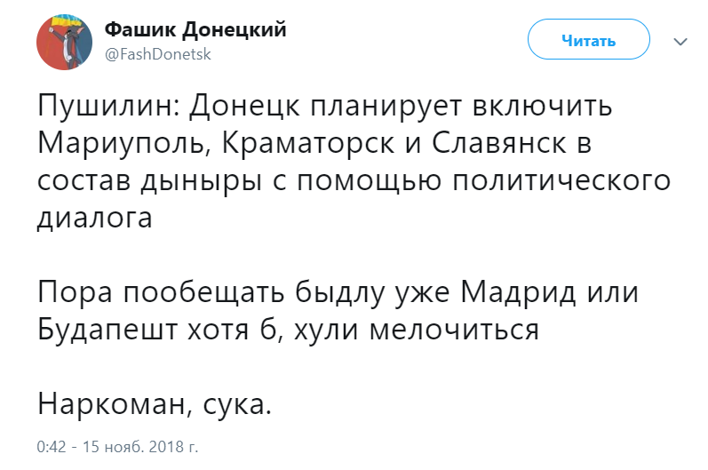708x470 pixels.
Task: Click the word Пушилин in the tweet
Action: click(x=109, y=106)
